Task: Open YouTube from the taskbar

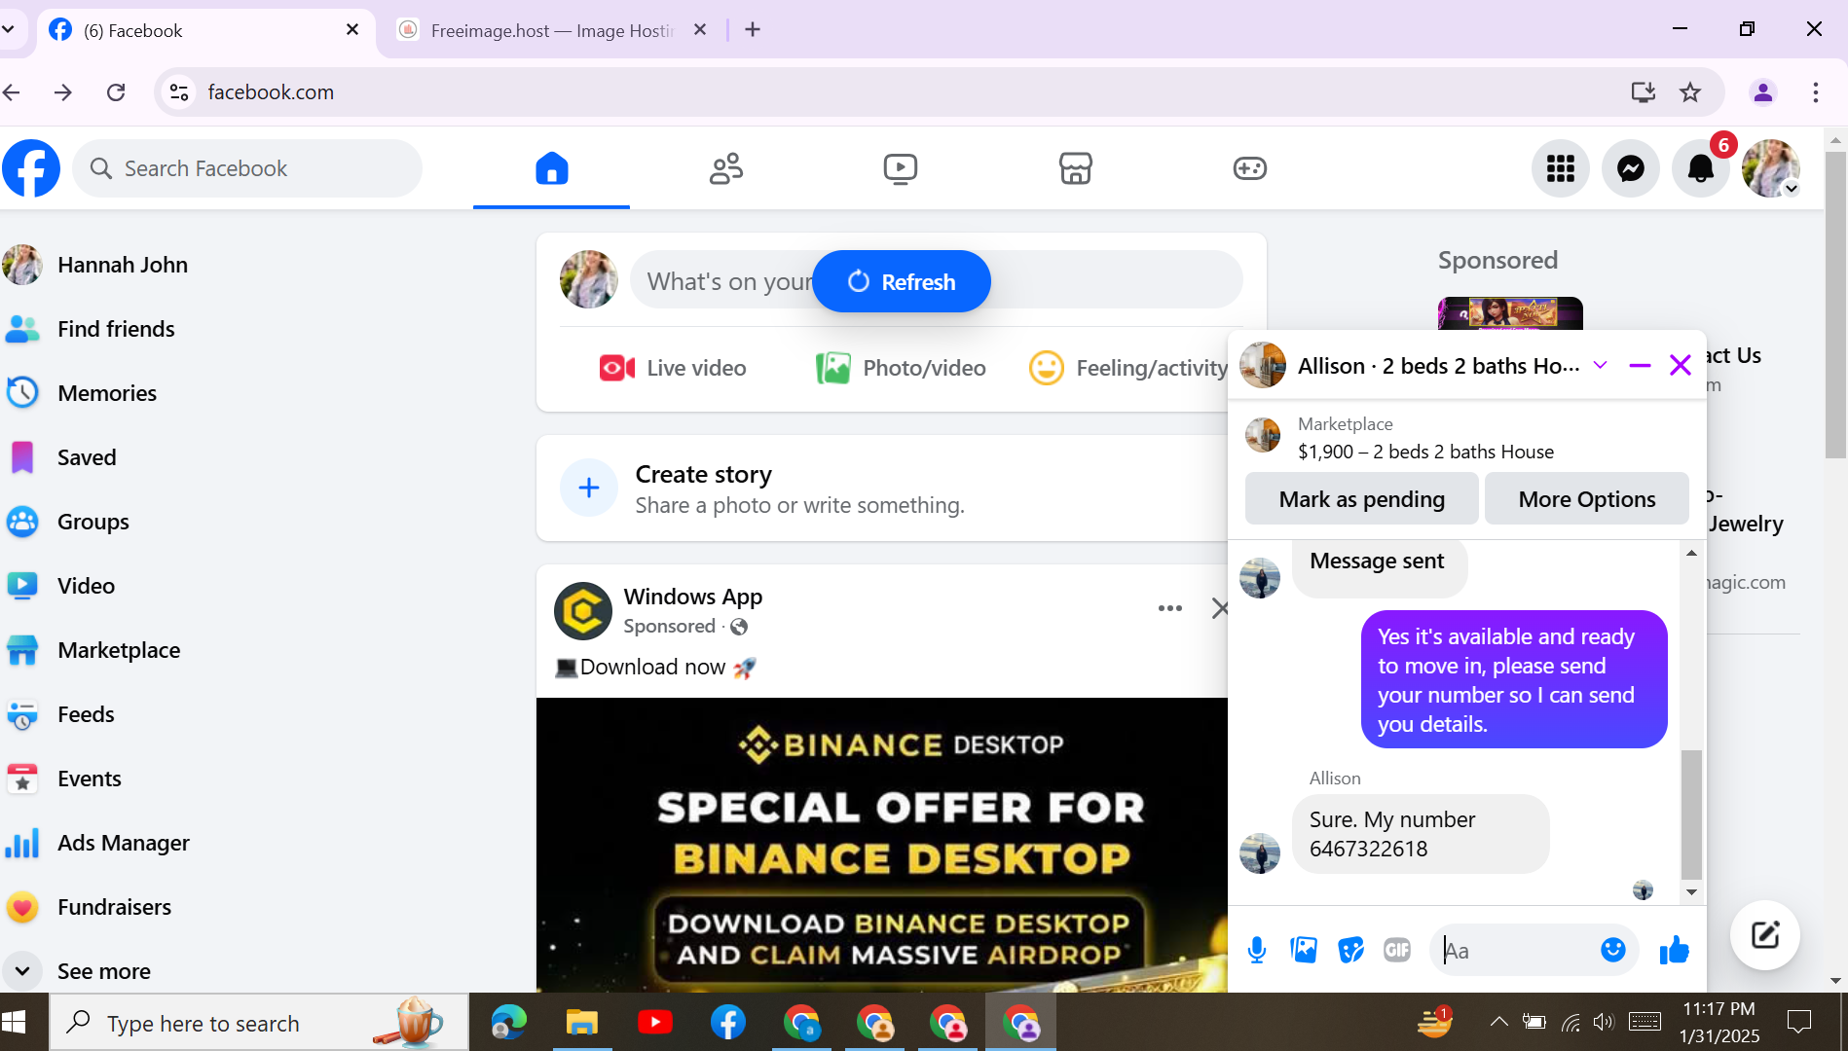Action: tap(655, 1022)
